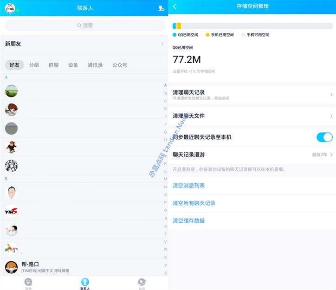Image resolution: width=336 pixels, height=290 pixels.
Task: Select the 好友 tab
Action: [14, 65]
